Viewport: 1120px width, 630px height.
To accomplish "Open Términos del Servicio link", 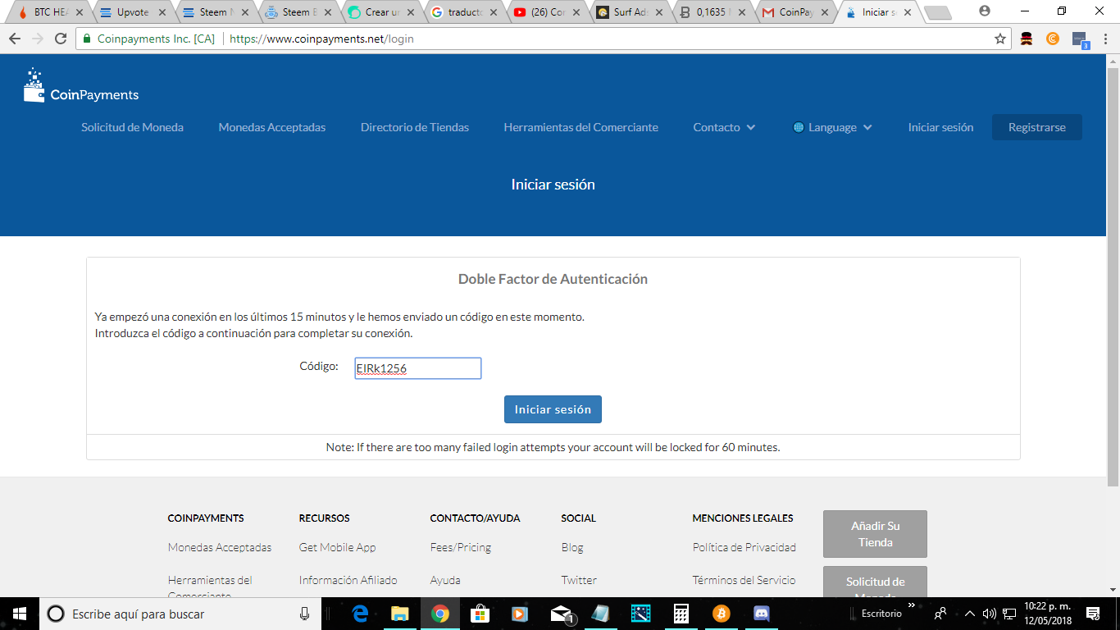I will coord(744,580).
